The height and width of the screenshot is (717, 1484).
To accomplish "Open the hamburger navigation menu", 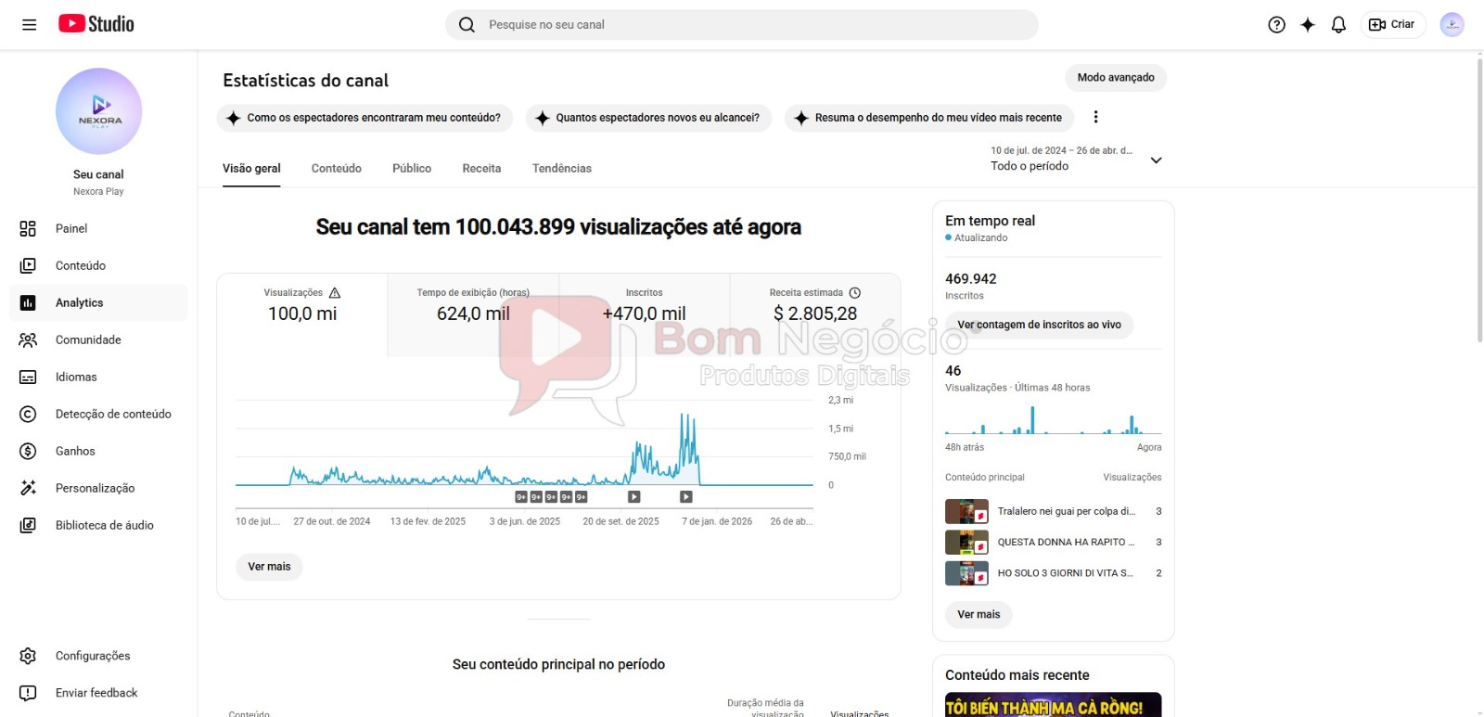I will click(x=29, y=25).
